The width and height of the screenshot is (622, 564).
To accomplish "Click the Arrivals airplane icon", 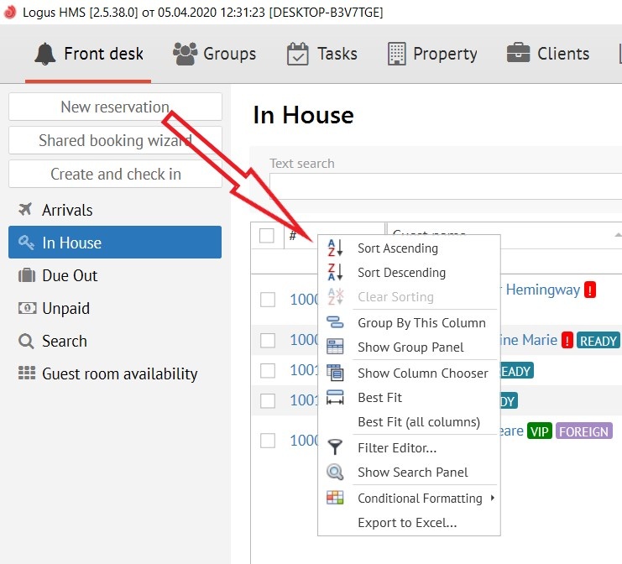I will 25,209.
